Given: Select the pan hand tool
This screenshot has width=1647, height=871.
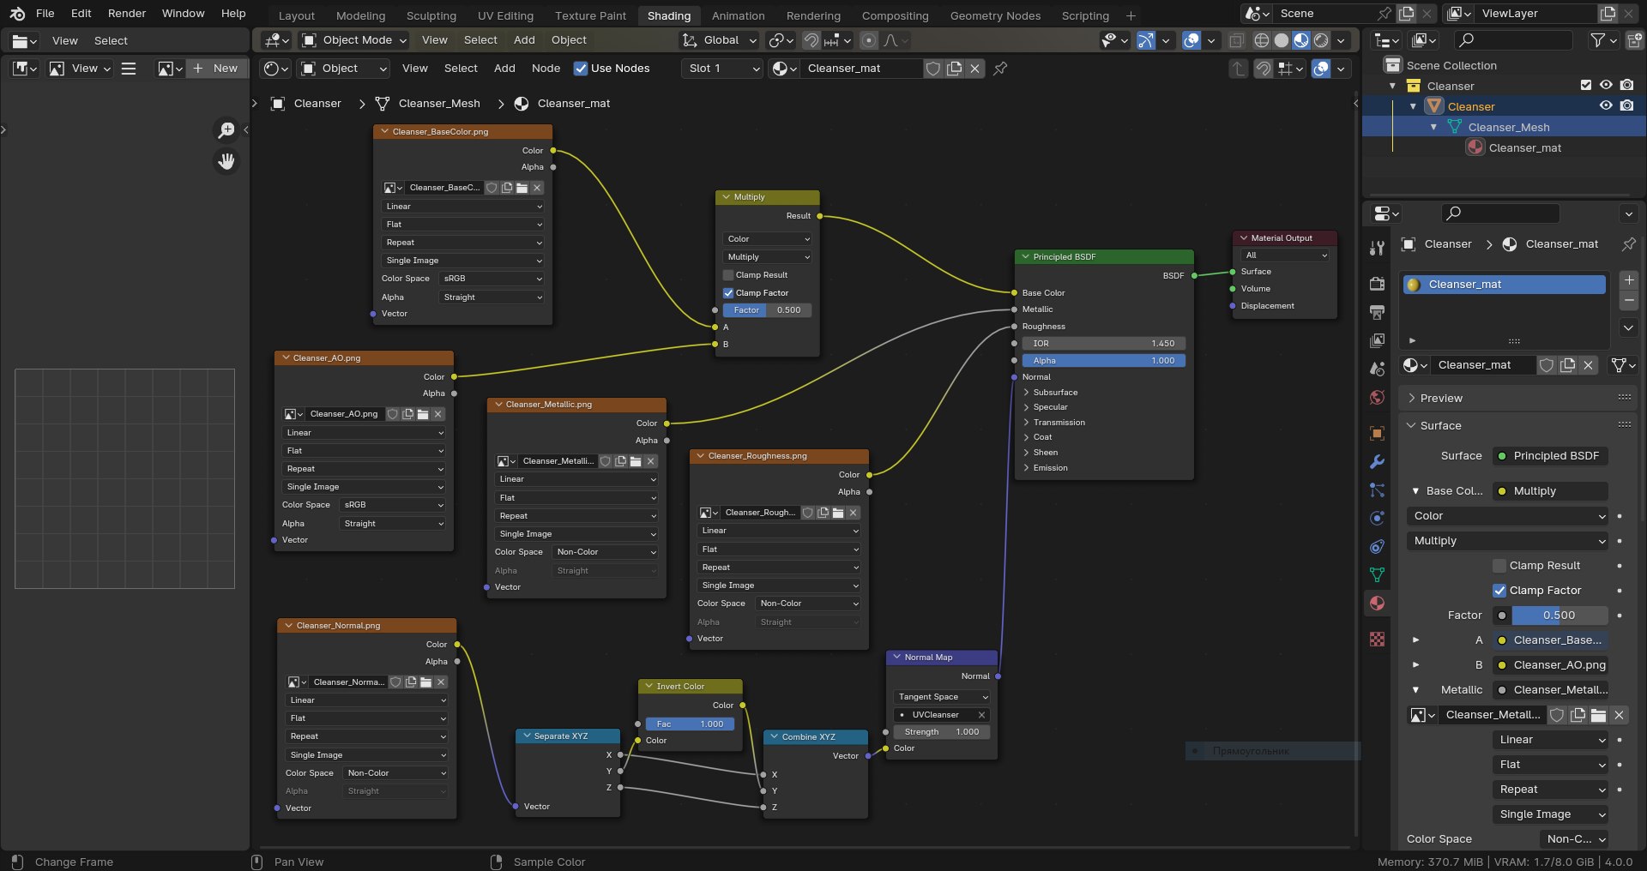Looking at the screenshot, I should [226, 161].
